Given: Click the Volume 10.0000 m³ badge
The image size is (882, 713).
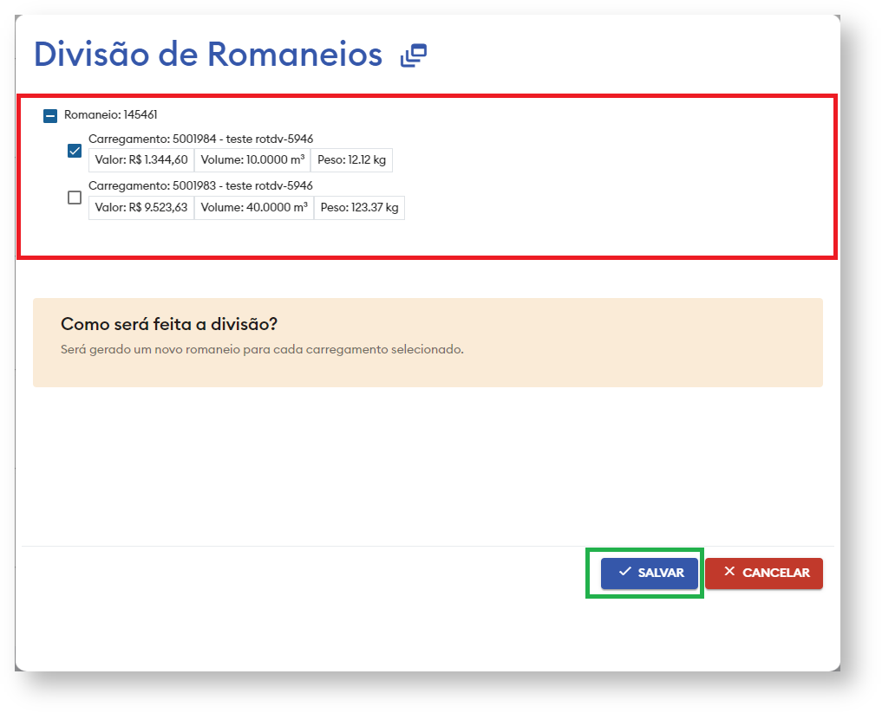Looking at the screenshot, I should pyautogui.click(x=253, y=159).
